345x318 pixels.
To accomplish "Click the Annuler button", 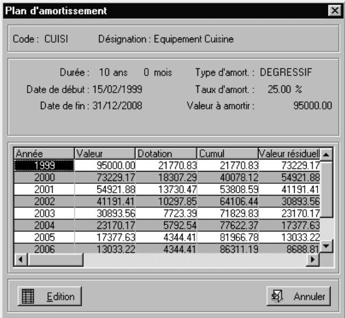I will (299, 296).
